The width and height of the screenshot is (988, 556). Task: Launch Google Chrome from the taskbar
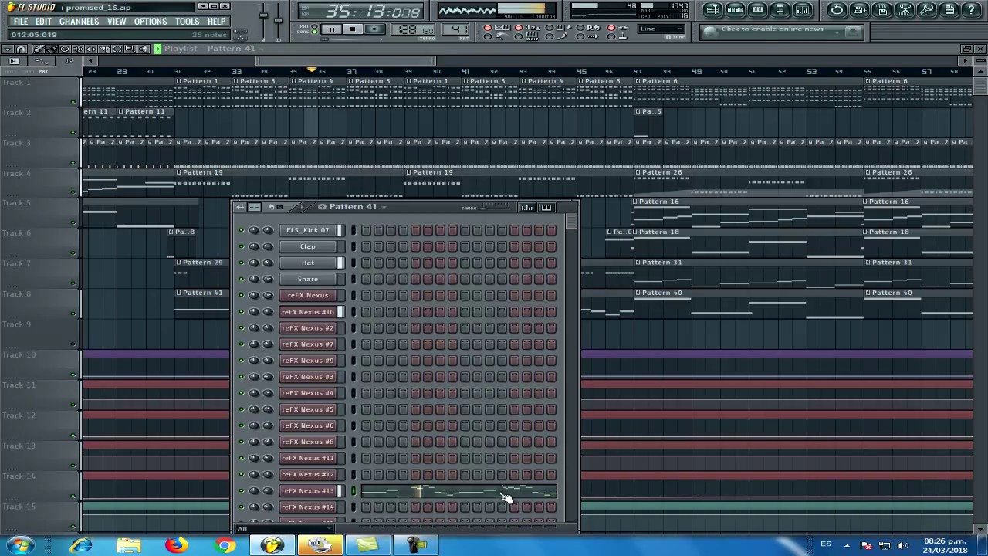pos(225,545)
